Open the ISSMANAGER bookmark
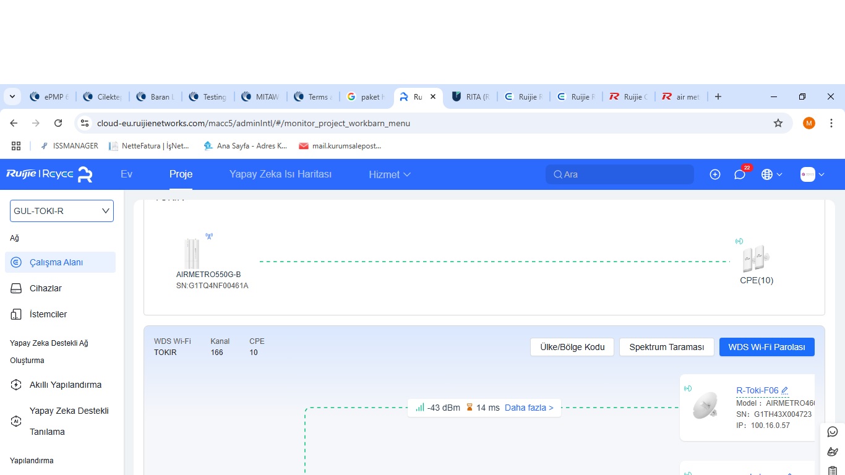Viewport: 845px width, 475px height. pyautogui.click(x=69, y=146)
